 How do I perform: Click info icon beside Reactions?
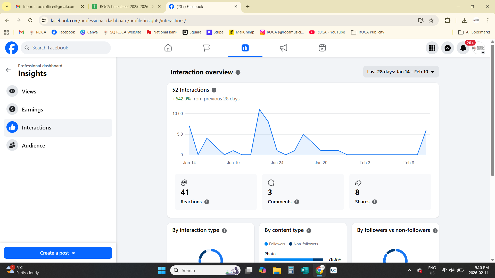click(x=207, y=202)
